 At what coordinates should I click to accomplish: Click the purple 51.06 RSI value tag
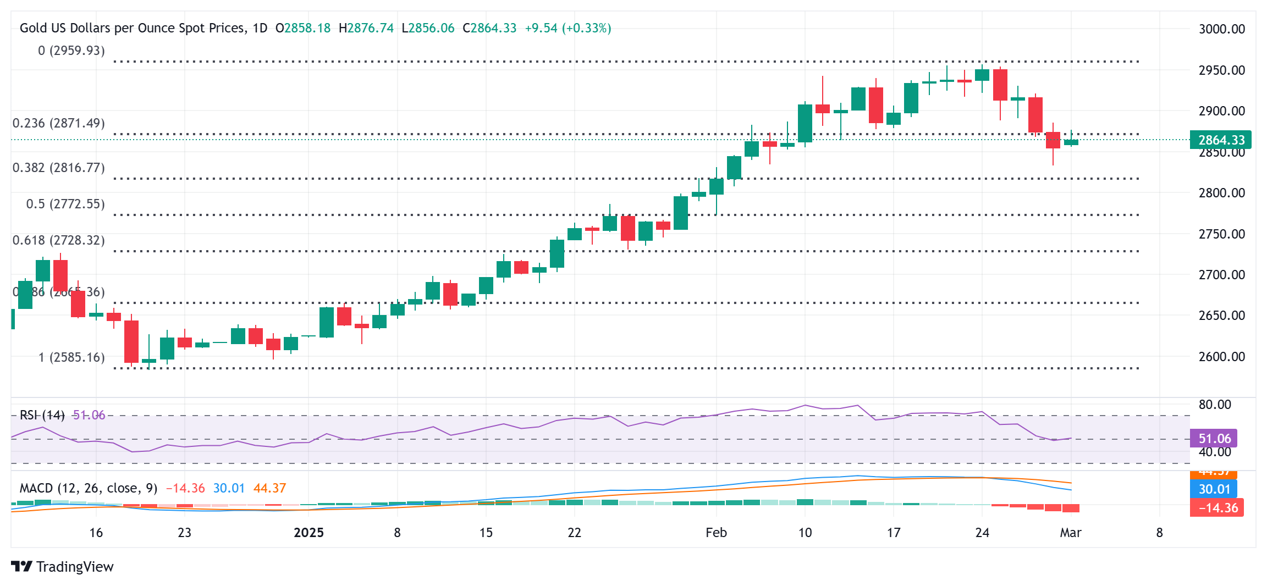[1214, 438]
